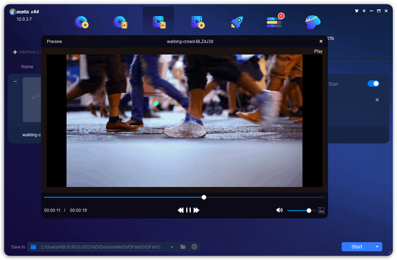The width and height of the screenshot is (397, 260).
Task: Open the Launchpad rocket icon
Action: click(237, 22)
